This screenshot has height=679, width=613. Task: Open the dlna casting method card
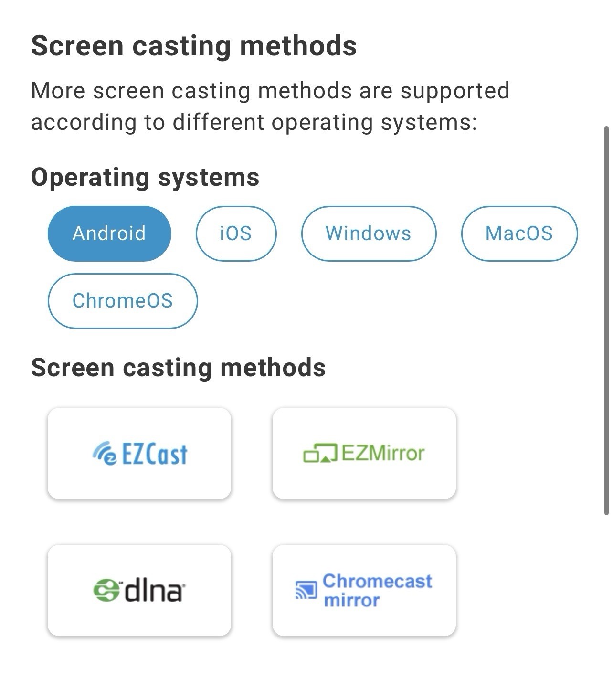(139, 590)
